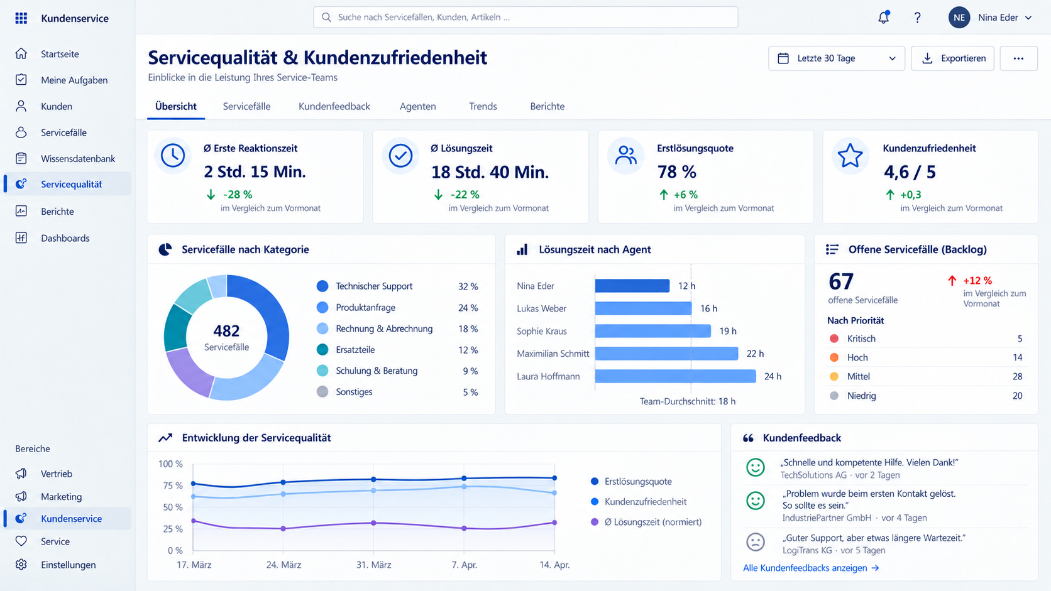Click the star icon on Kundenzufriedenheit card
The width and height of the screenshot is (1051, 591).
click(850, 156)
